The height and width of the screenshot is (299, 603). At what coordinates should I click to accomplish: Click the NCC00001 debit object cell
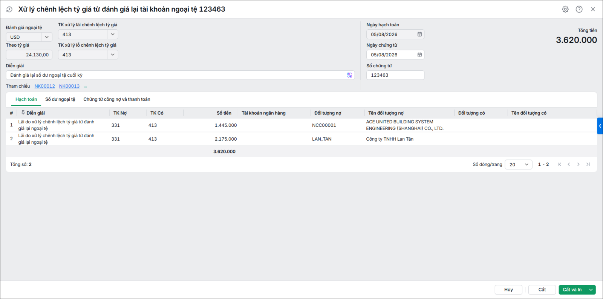[x=324, y=125]
